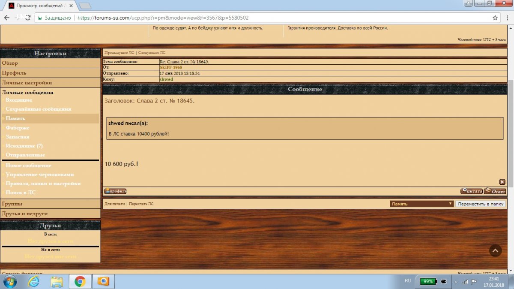Open sender SkiFF-1968 profile link

tap(170, 68)
